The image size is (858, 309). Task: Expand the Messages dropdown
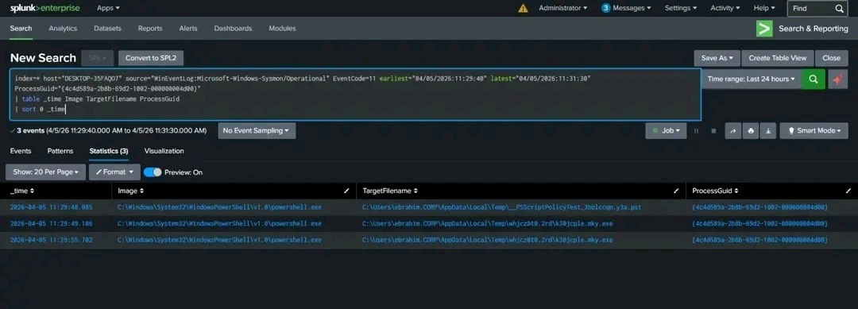[x=632, y=8]
